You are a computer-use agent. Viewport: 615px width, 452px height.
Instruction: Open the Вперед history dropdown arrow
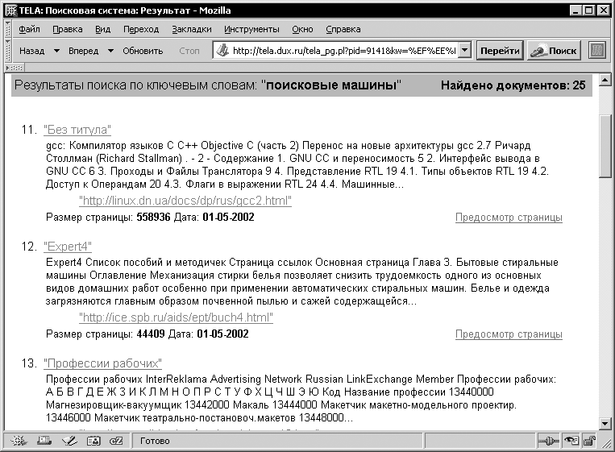(x=110, y=51)
